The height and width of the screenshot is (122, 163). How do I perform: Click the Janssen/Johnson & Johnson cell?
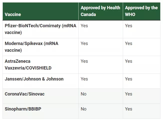[x=34, y=79]
